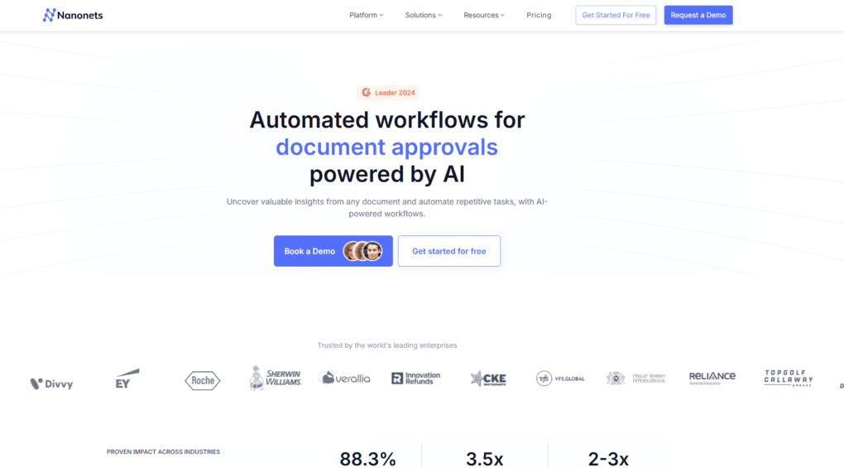Screen dimensions: 844x468
Task: Click the 'Uncover valuable insights' description paragraph
Action: tap(387, 207)
